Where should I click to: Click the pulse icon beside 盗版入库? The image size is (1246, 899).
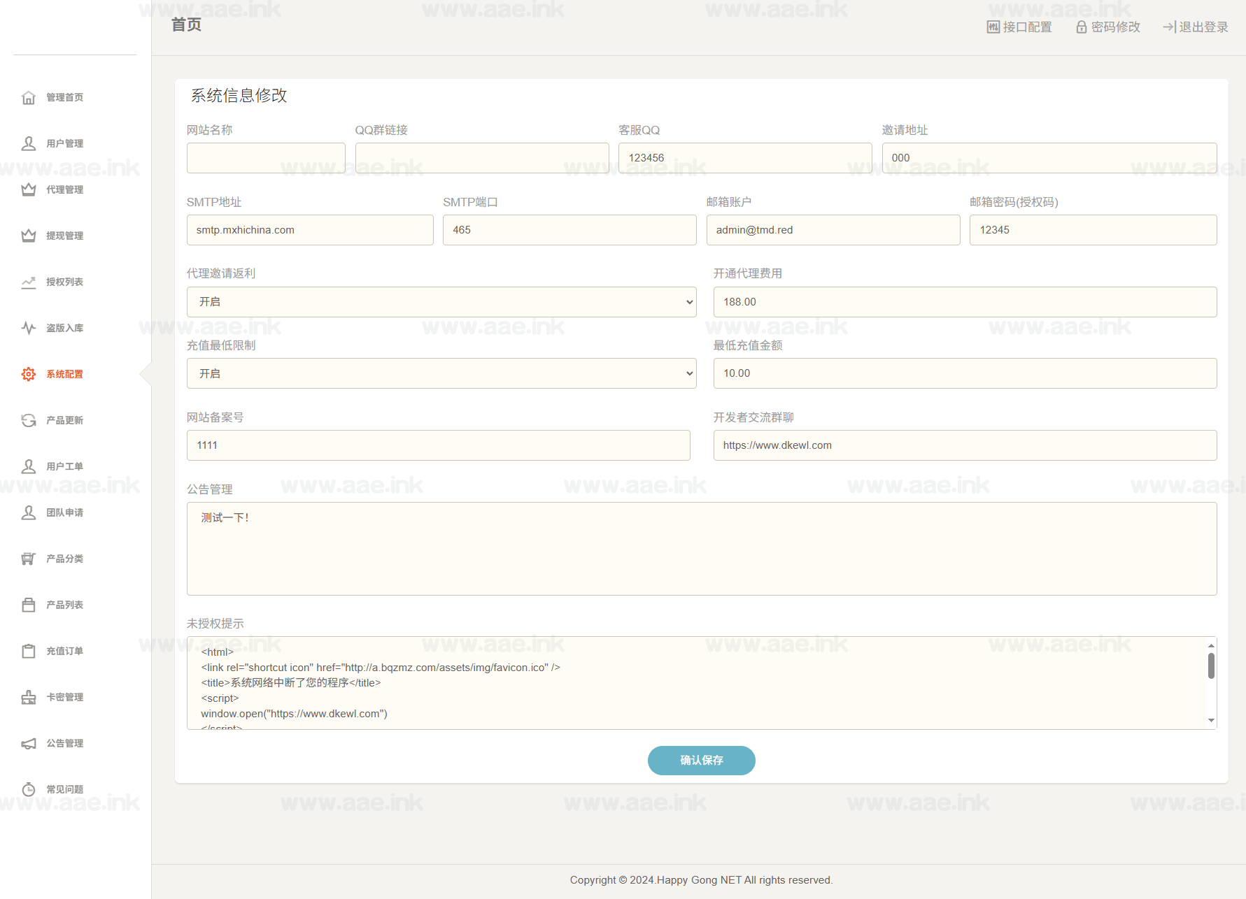(x=29, y=328)
